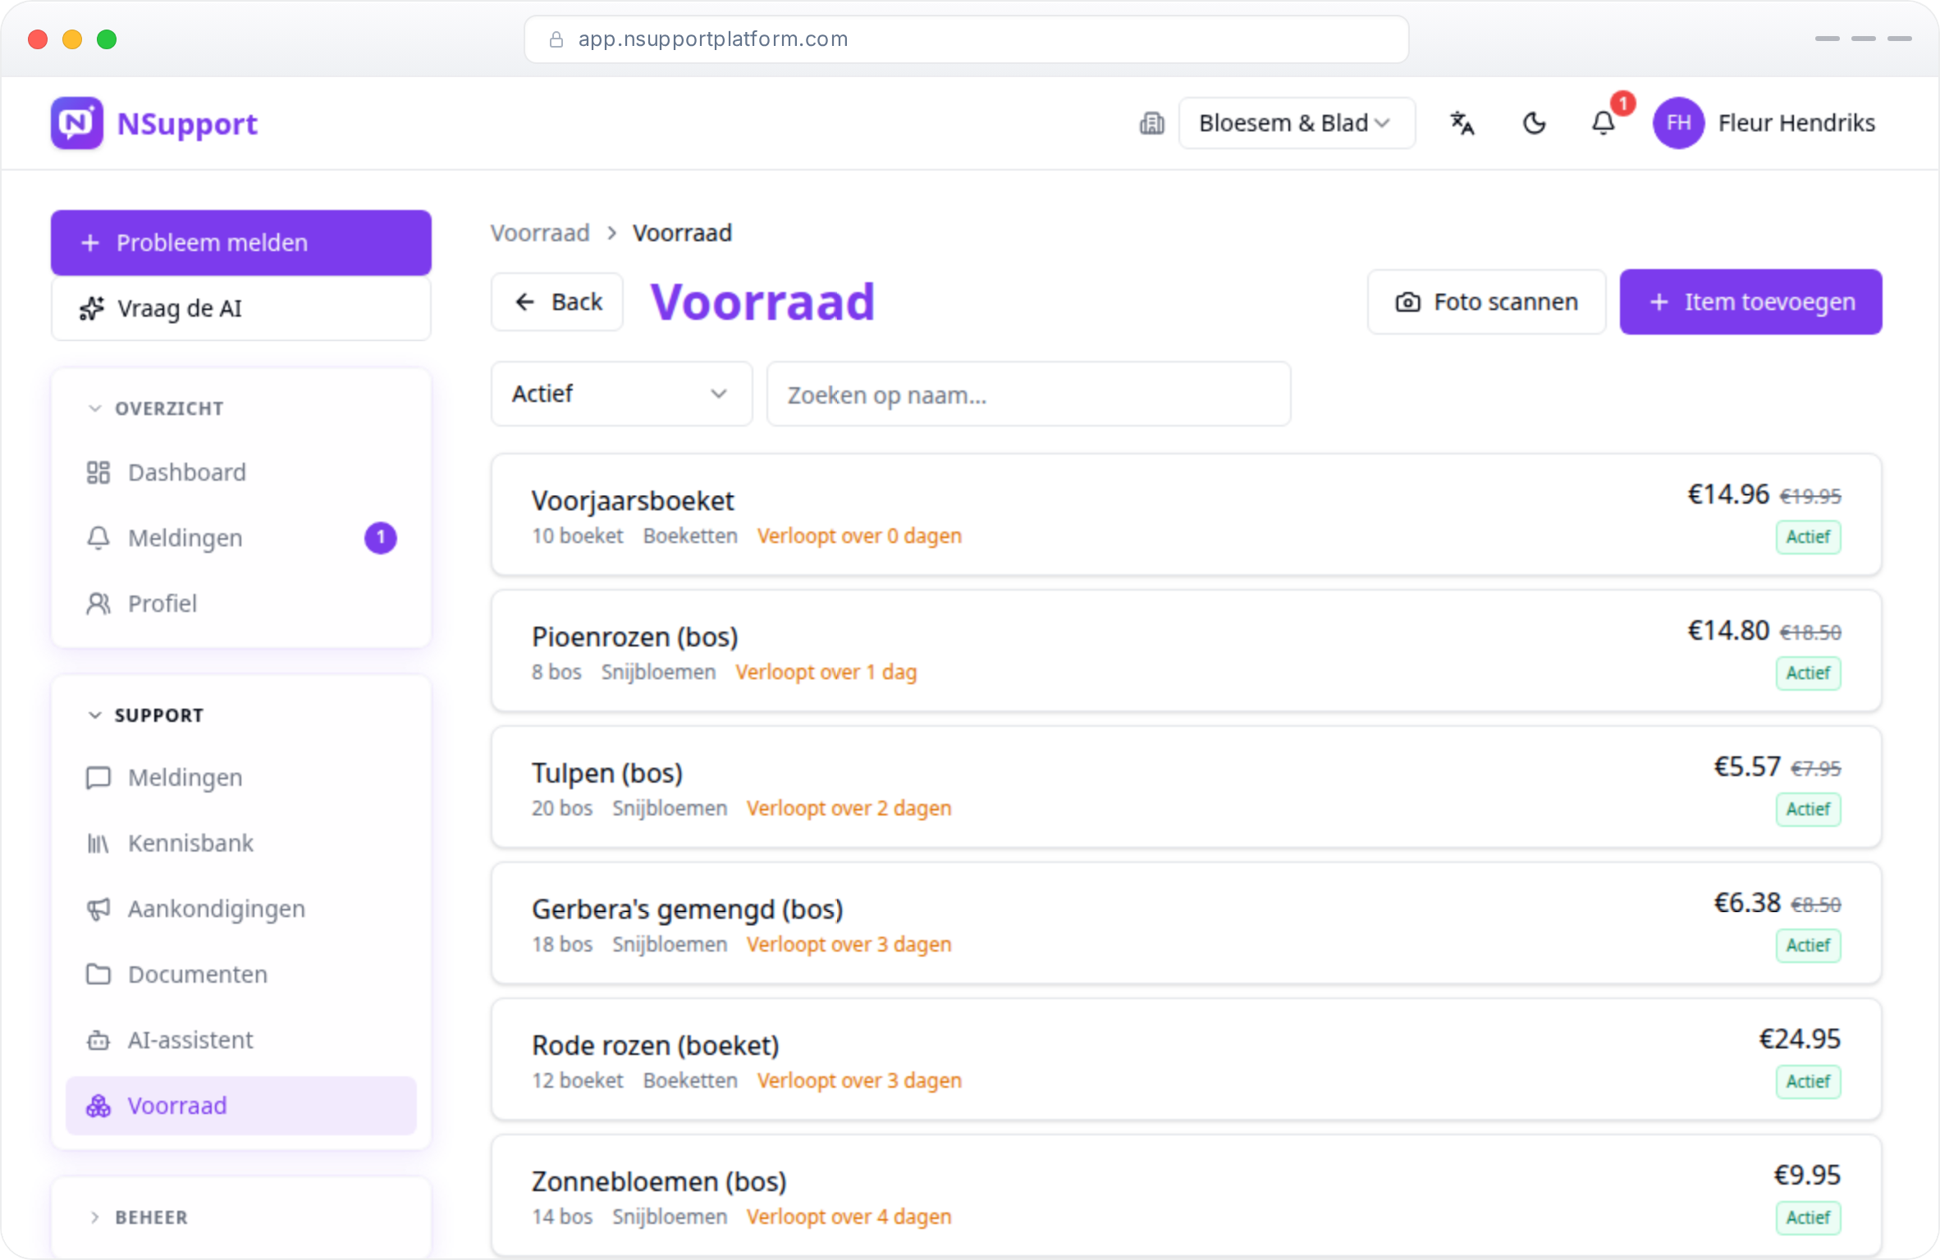Collapse the OVERZICHT section
Viewport: 1940px width, 1260px height.
[156, 409]
